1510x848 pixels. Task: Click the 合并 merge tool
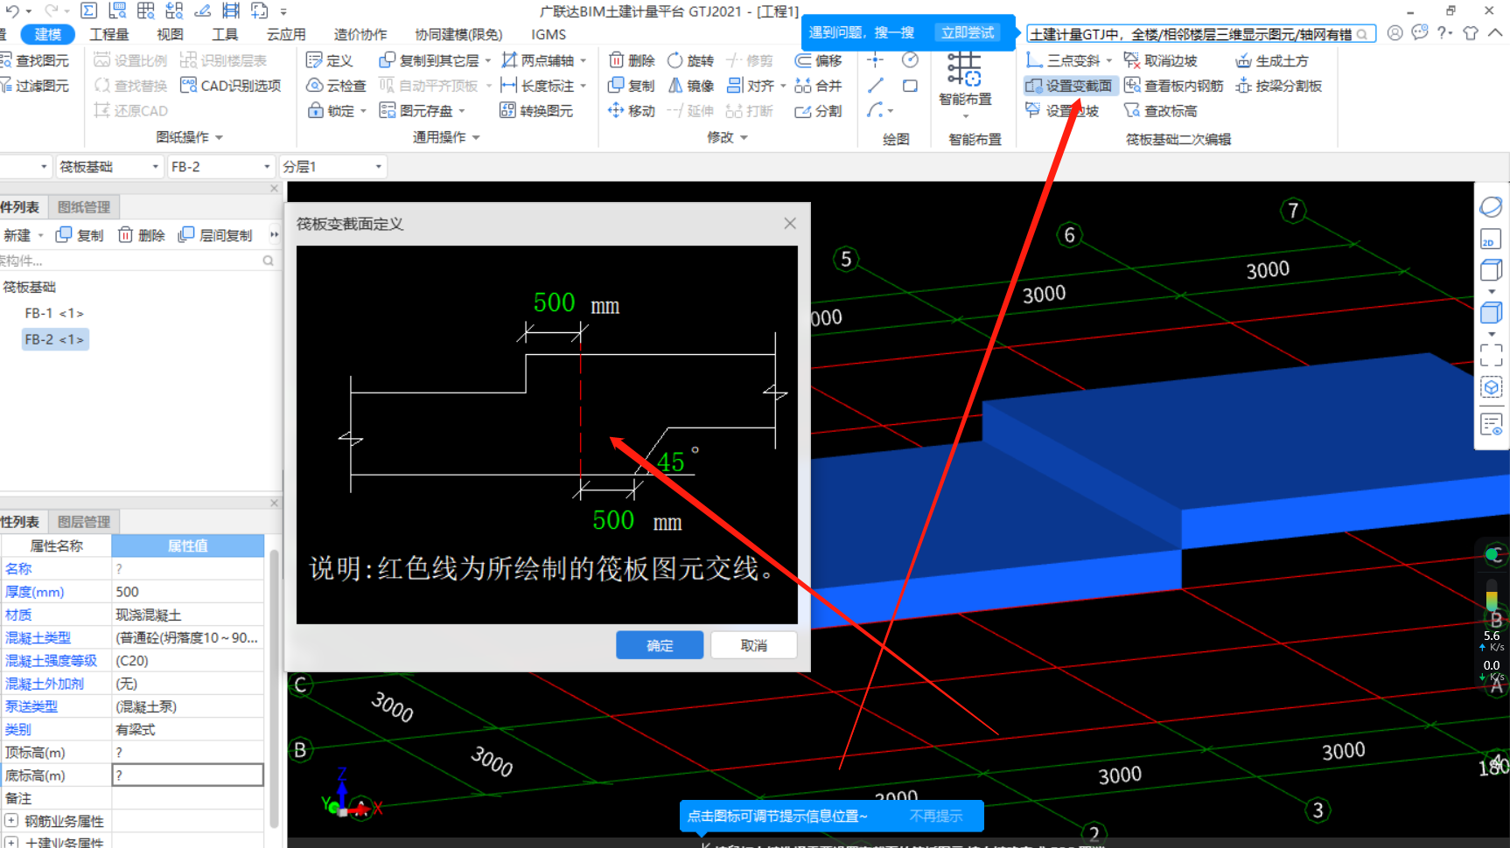point(818,86)
